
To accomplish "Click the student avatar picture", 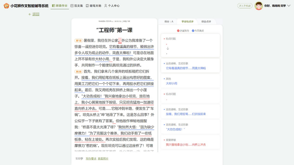I will pos(259,6).
